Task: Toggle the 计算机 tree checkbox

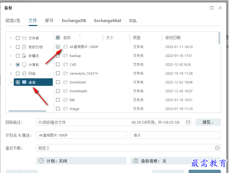Action: coord(18,65)
